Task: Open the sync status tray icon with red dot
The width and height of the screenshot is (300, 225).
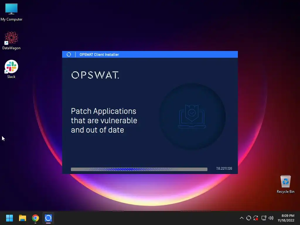Action: point(256,218)
